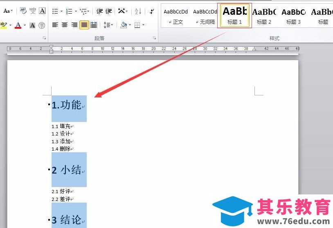Open the Asian Layout menu
The image size is (333, 228).
click(123, 11)
